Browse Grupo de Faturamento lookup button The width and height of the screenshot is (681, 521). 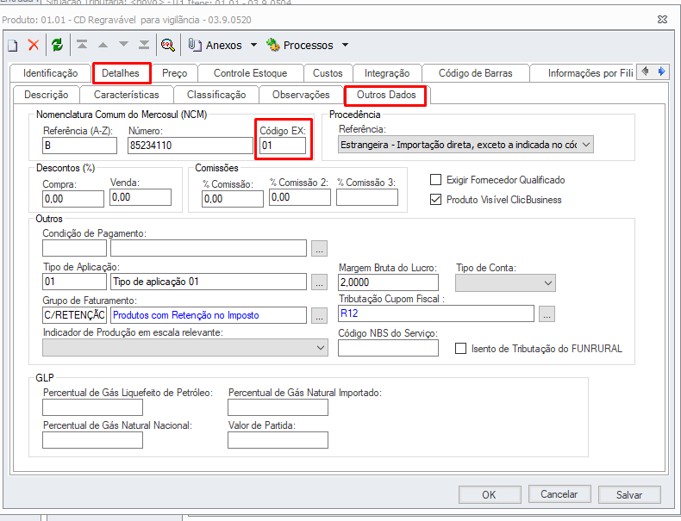click(319, 316)
